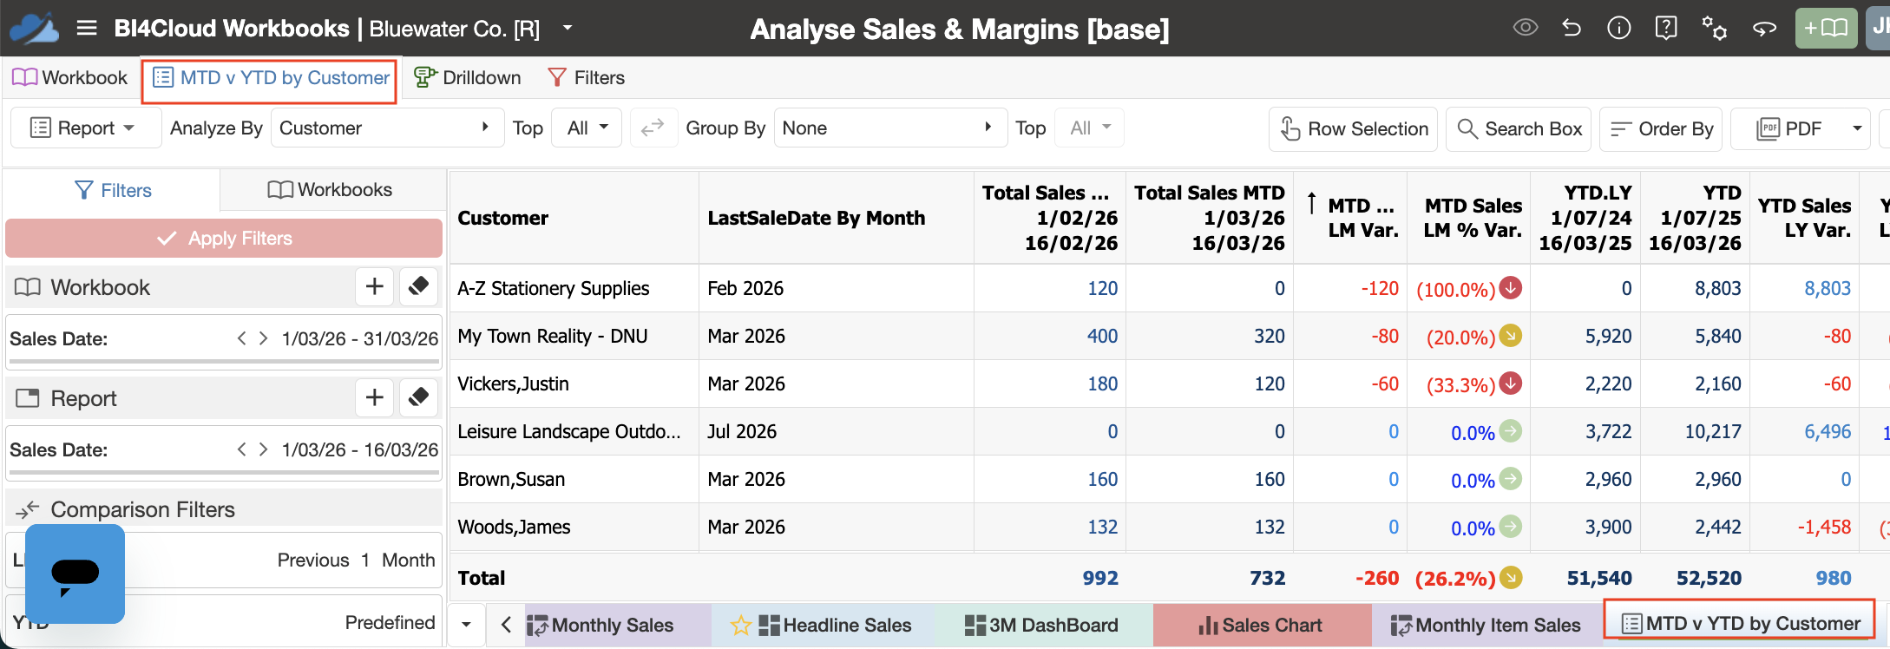Step Report Sales Date to next period

point(263,449)
